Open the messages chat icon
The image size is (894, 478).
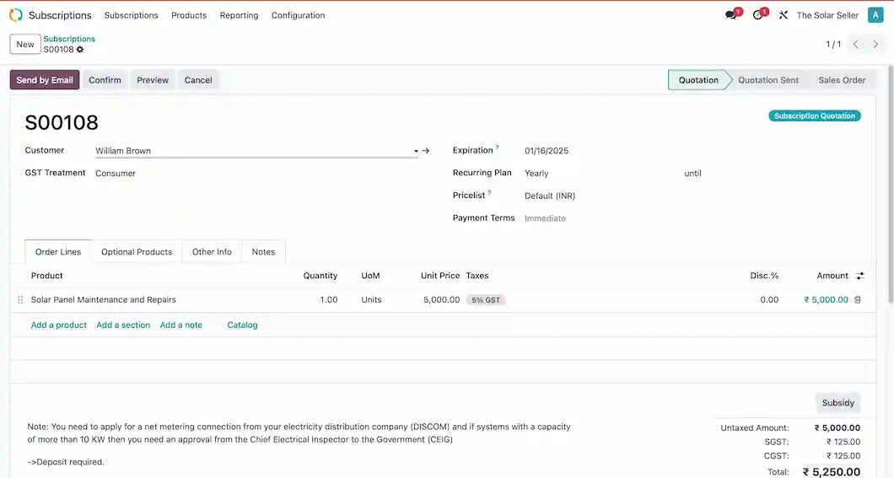pos(731,15)
